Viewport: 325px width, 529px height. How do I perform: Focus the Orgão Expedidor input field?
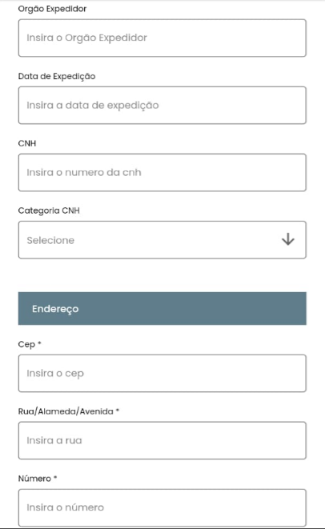[x=162, y=38]
